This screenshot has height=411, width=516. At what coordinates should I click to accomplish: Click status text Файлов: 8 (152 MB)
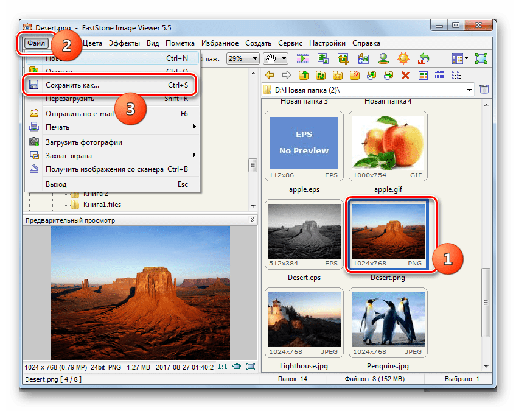click(374, 379)
